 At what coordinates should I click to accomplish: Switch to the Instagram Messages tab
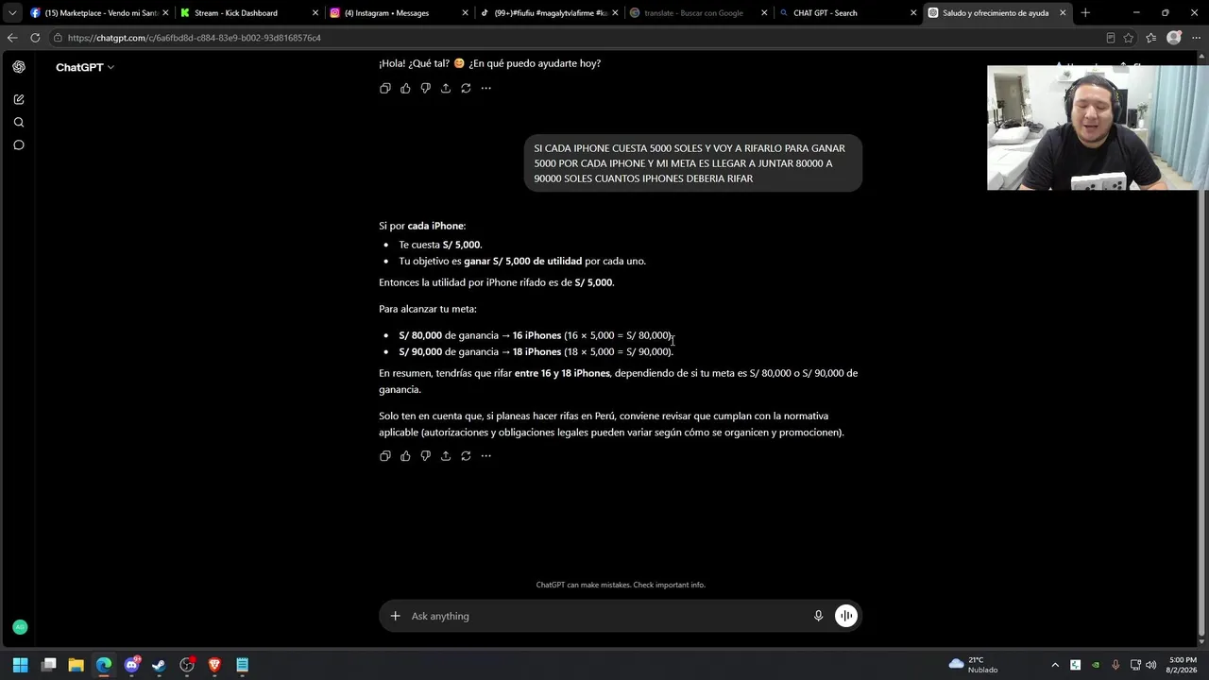(x=400, y=13)
